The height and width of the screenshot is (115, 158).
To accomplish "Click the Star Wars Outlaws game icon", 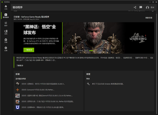I will point(18,102).
